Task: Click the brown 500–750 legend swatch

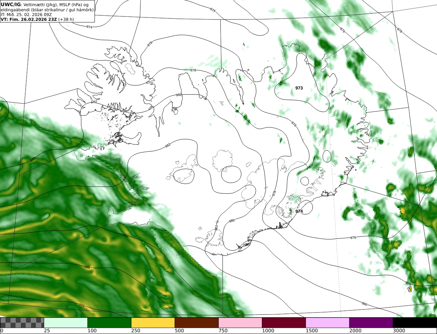Action: [197, 323]
